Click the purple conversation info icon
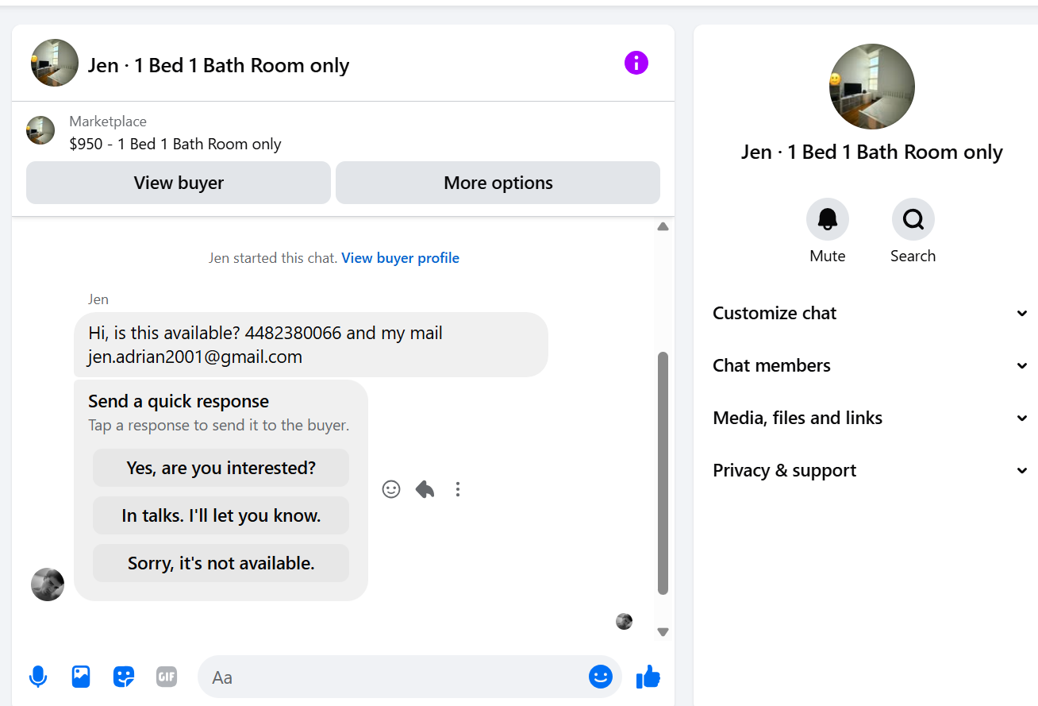 [636, 63]
